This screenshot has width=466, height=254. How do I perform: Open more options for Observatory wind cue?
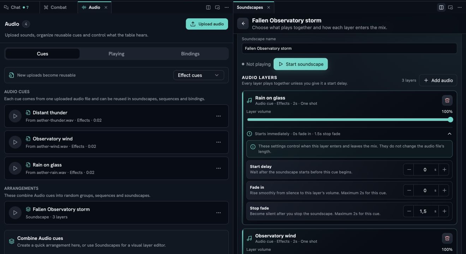tap(219, 142)
